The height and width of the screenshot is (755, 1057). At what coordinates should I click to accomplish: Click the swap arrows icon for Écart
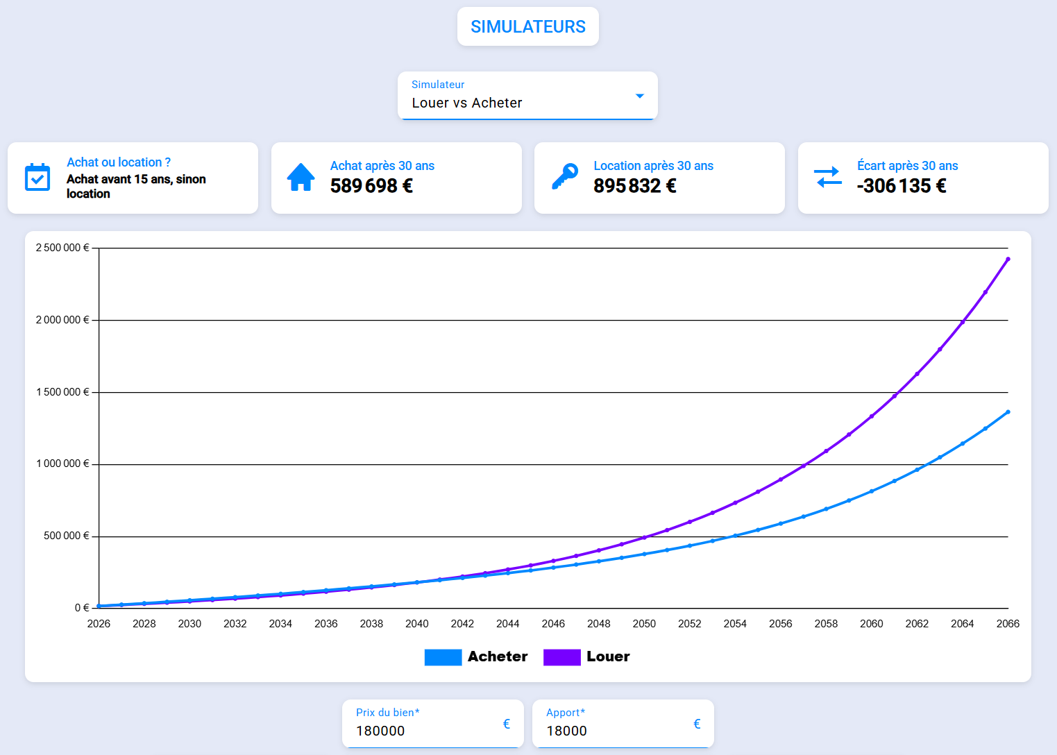tap(828, 178)
